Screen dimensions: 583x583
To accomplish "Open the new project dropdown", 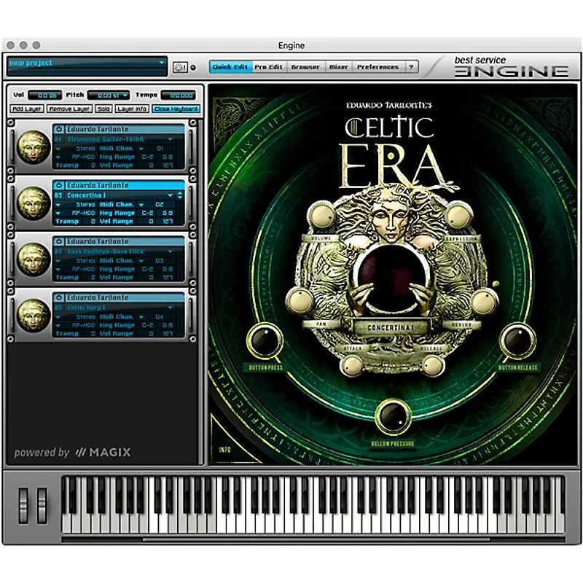I will (x=87, y=63).
